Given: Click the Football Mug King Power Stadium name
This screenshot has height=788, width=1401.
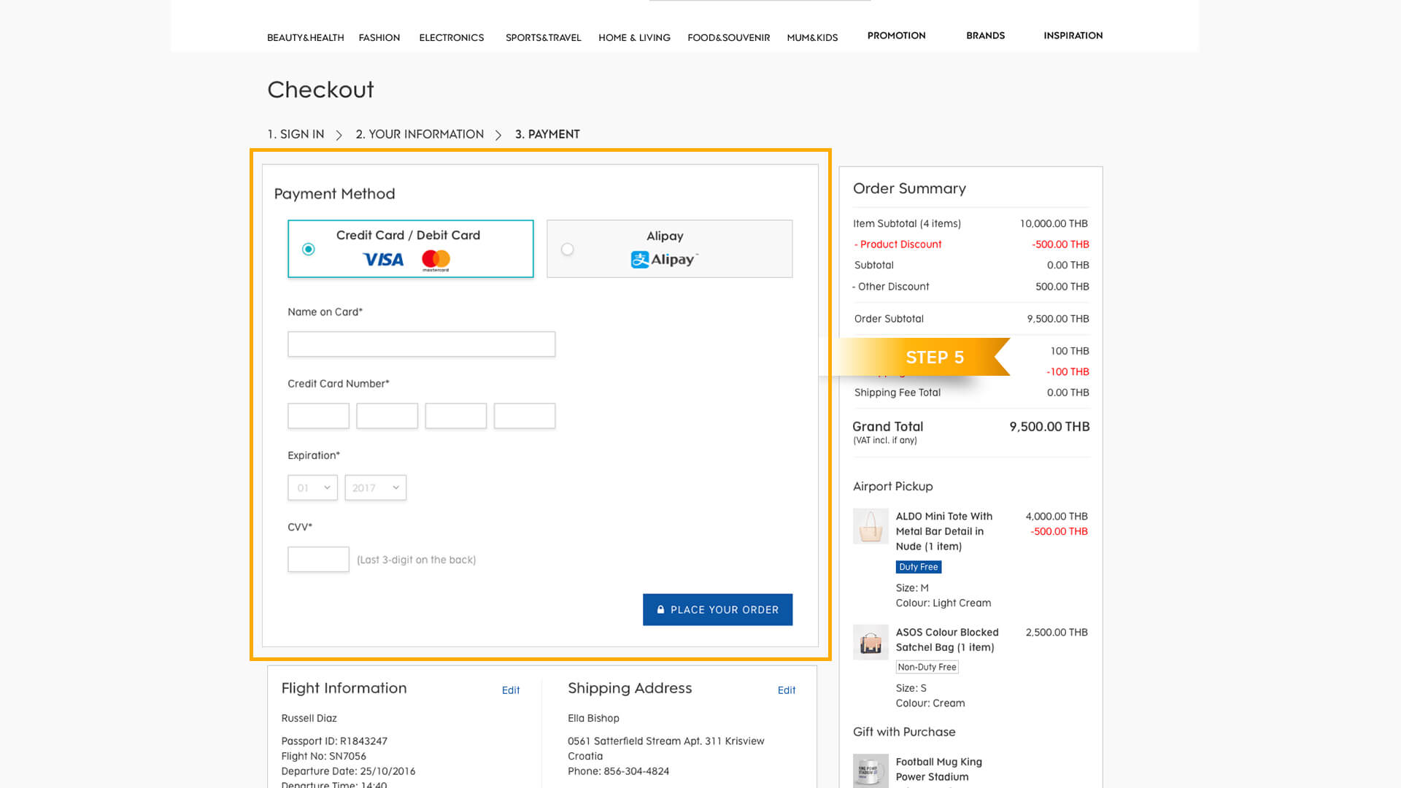Looking at the screenshot, I should (938, 769).
